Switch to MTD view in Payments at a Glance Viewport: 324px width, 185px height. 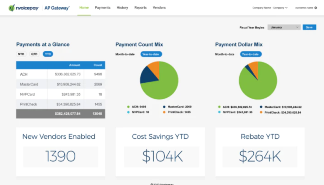point(21,54)
